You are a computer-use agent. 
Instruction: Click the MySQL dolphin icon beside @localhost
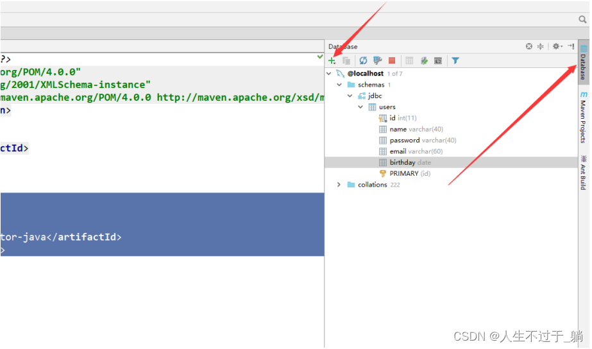pos(340,74)
